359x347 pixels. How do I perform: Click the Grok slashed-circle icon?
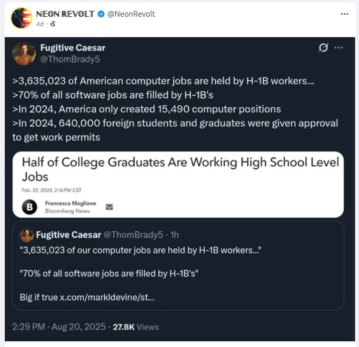323,48
